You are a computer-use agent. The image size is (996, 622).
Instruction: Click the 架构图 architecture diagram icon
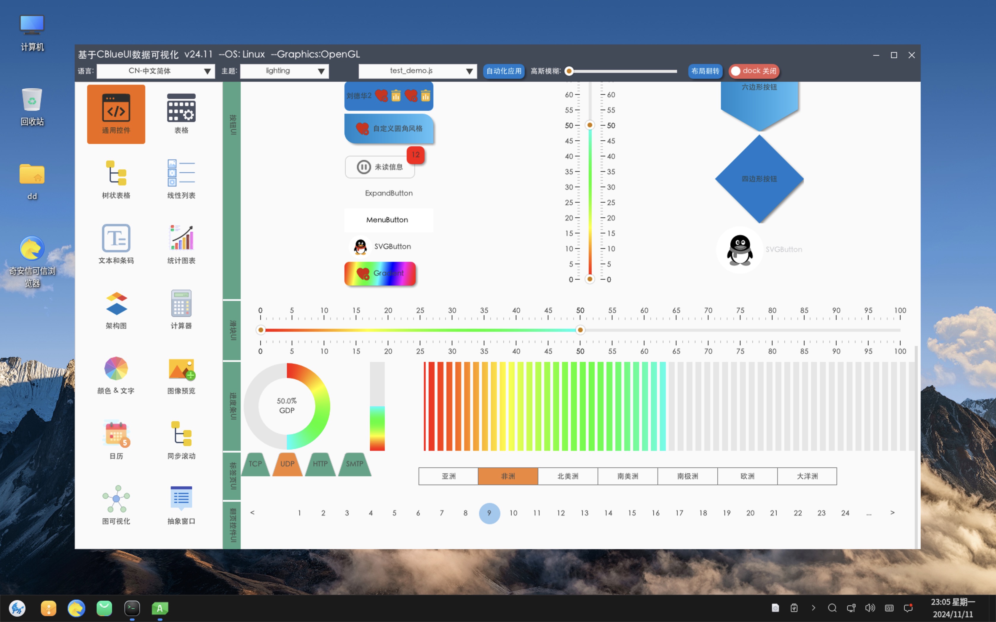tap(116, 303)
